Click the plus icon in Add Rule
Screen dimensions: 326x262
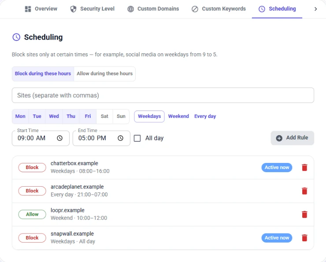[279, 138]
